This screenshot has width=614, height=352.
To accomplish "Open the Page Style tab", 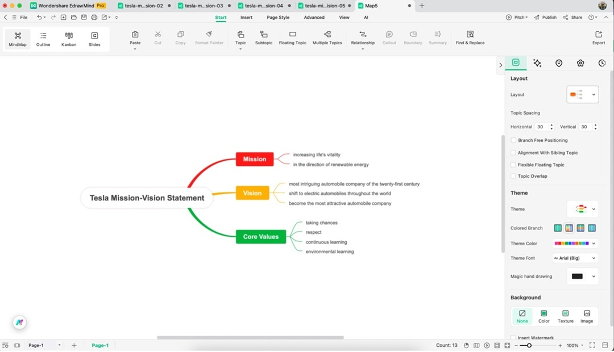I will (x=278, y=17).
